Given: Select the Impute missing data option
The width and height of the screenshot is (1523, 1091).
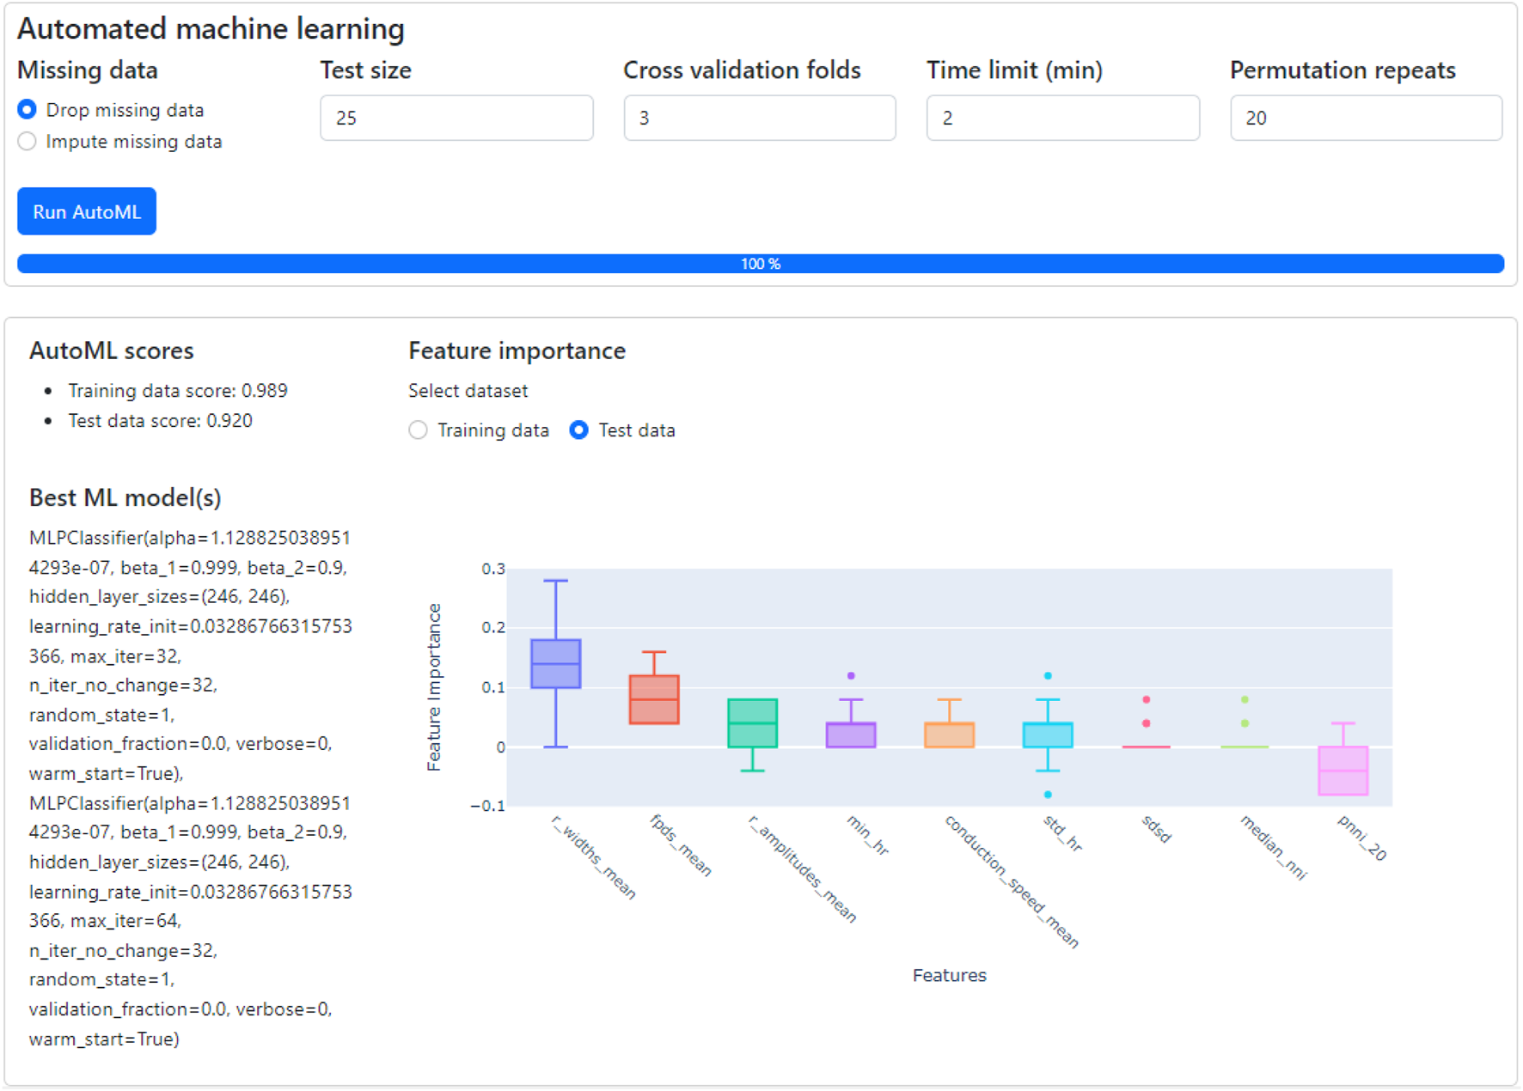Looking at the screenshot, I should pyautogui.click(x=28, y=142).
